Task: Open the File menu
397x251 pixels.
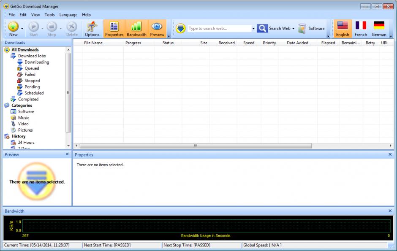Action: 12,15
